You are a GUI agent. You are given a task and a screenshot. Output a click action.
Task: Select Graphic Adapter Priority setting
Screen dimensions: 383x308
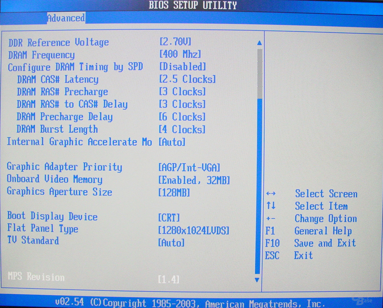pyautogui.click(x=65, y=167)
